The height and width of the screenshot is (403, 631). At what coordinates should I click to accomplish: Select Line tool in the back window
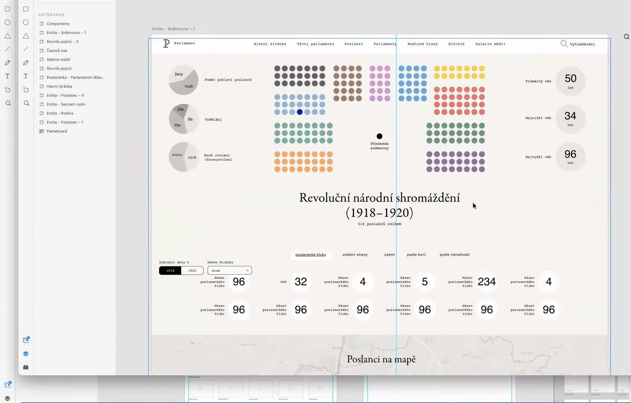tap(7, 49)
